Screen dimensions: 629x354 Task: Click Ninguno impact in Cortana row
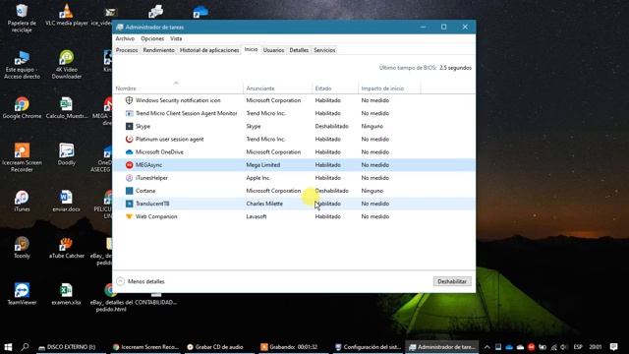point(372,191)
